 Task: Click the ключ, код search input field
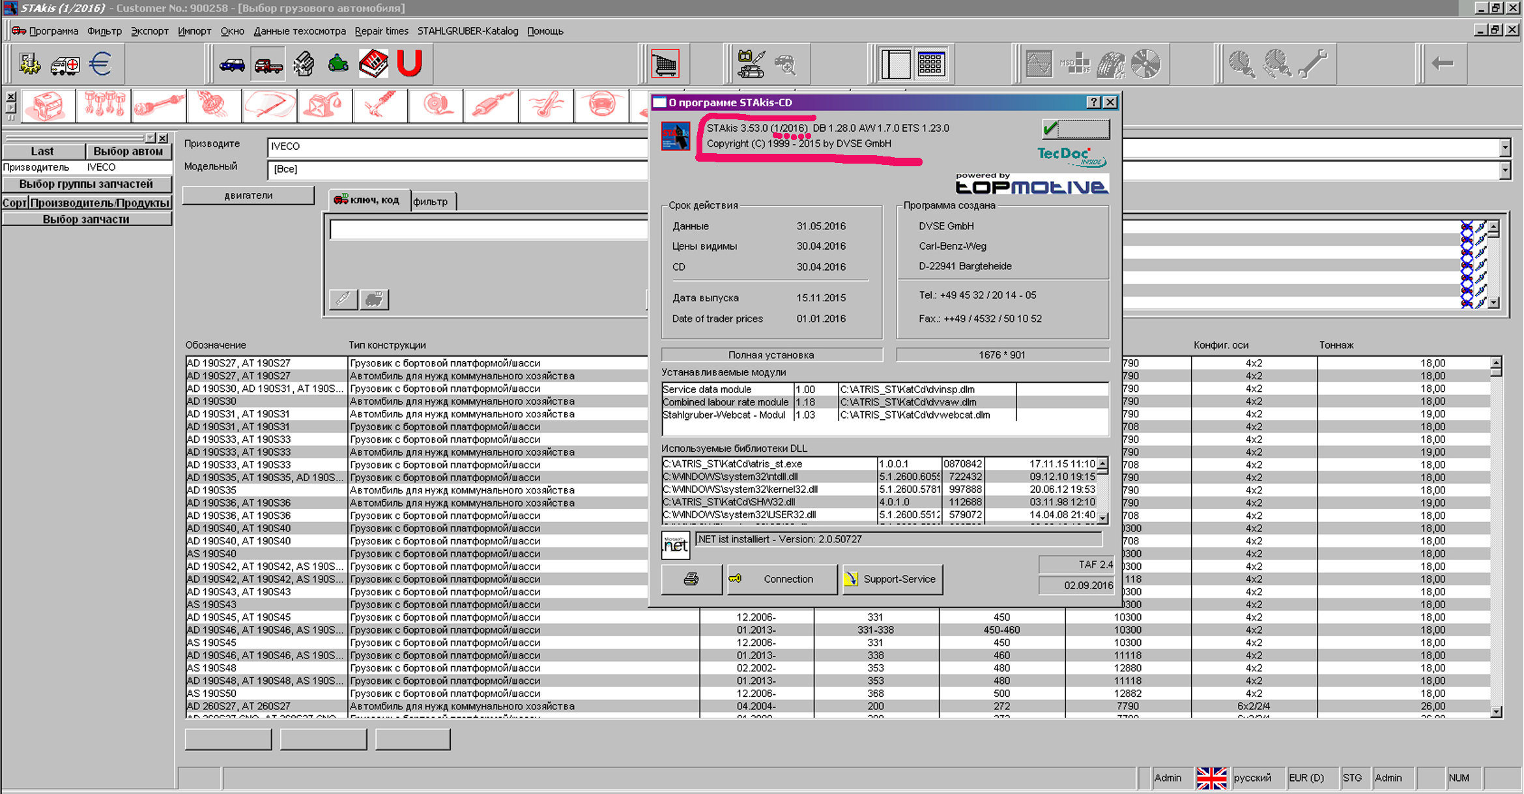coord(489,229)
